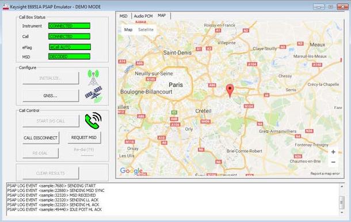The image size is (351, 222).
Task: Click the Keysight app icon in title bar
Action: (6, 6)
